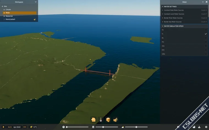Tick the 64x water simulation speed box
This screenshot has width=209, height=130.
coord(205,50)
